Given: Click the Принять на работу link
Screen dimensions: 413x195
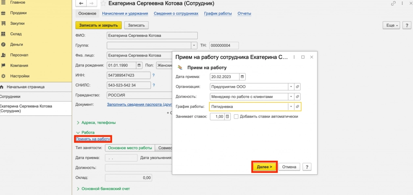Looking at the screenshot, I should click(93, 139).
